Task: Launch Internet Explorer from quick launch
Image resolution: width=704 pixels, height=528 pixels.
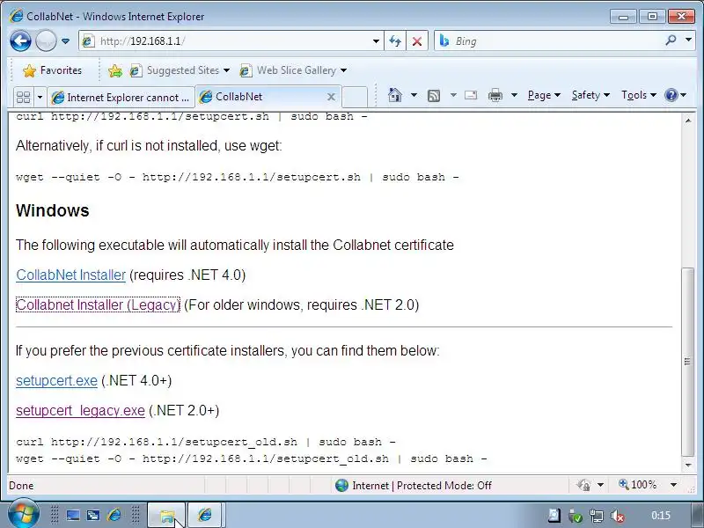Action: (114, 516)
